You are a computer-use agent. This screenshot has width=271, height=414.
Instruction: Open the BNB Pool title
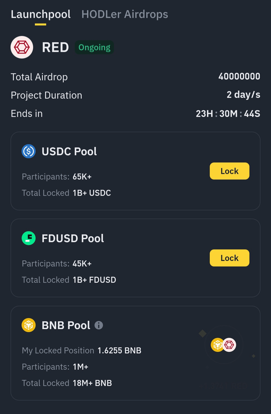tap(66, 325)
